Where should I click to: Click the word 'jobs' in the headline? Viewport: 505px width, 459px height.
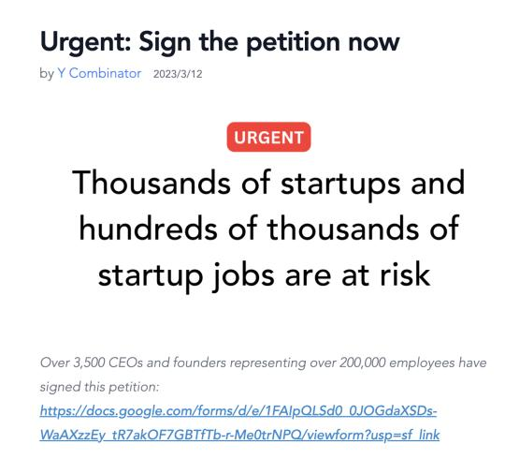243,276
